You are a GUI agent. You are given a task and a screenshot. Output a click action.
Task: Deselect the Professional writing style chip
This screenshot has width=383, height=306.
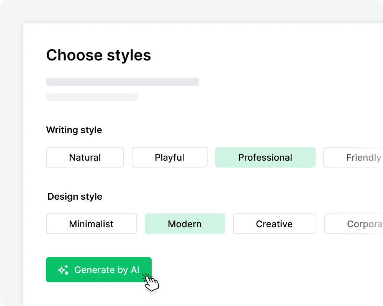pos(265,157)
